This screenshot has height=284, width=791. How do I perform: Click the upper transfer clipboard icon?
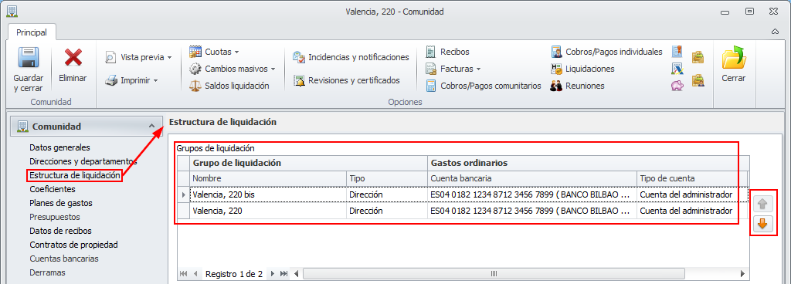698,57
